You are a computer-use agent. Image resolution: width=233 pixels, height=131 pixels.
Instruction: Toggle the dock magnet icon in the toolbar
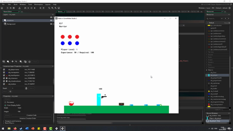(59, 8)
